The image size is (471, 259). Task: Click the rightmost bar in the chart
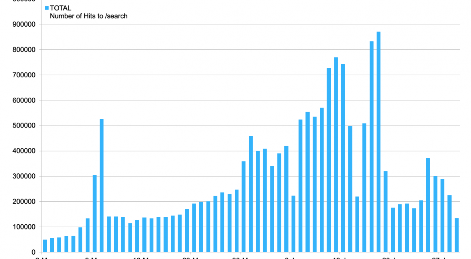[456, 235]
